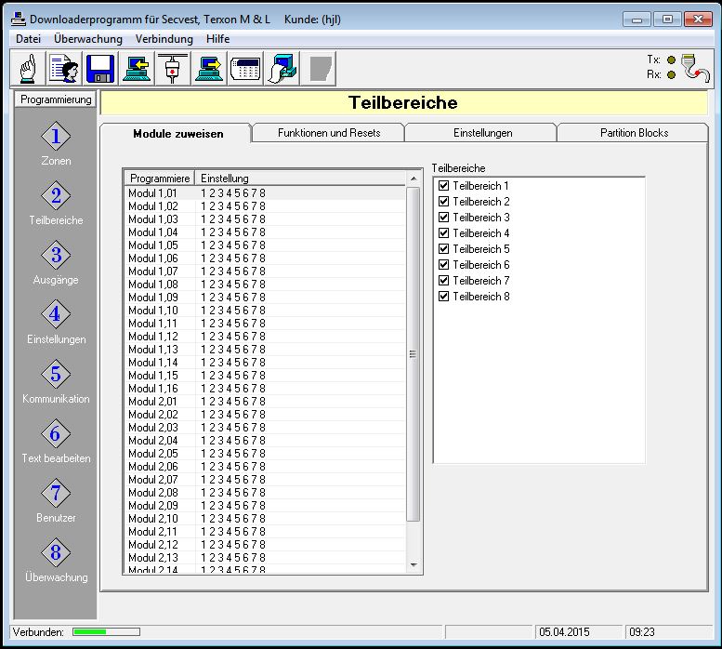Open Benutzer section with diamond 7 icon
The height and width of the screenshot is (649, 722).
click(56, 495)
